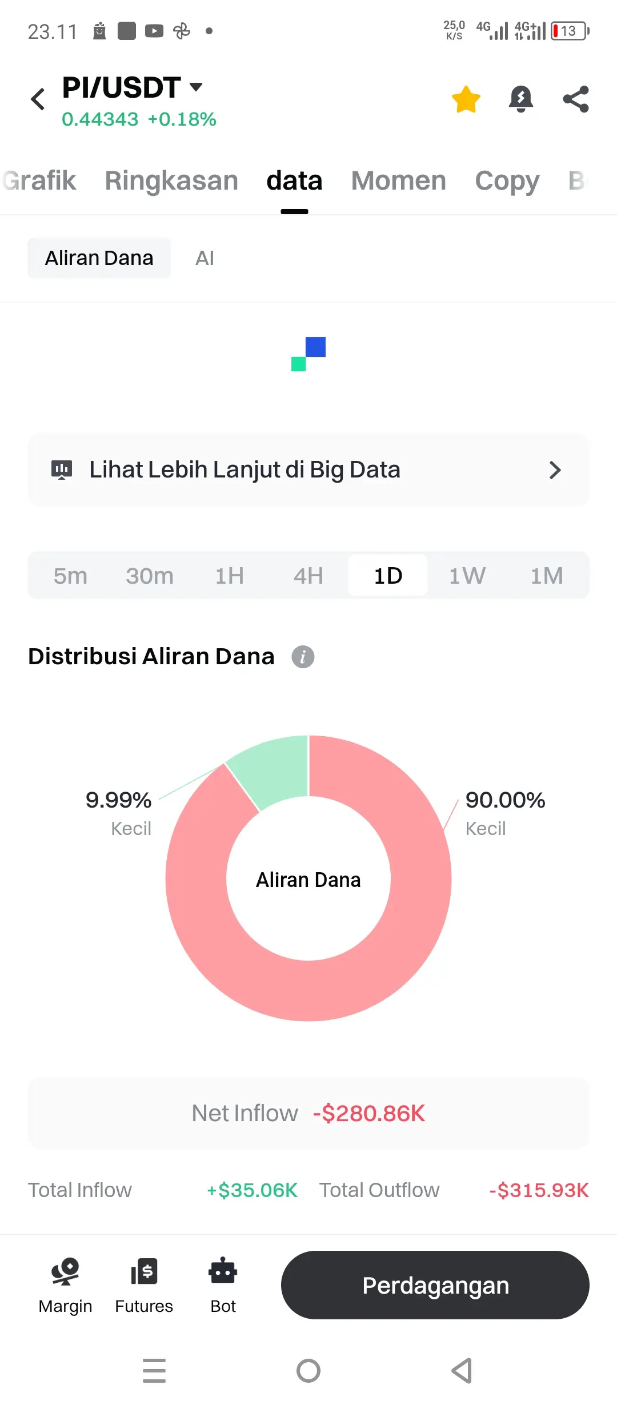Tap the Perdagangan button
Screen dimensions: 617x1405
point(435,1285)
